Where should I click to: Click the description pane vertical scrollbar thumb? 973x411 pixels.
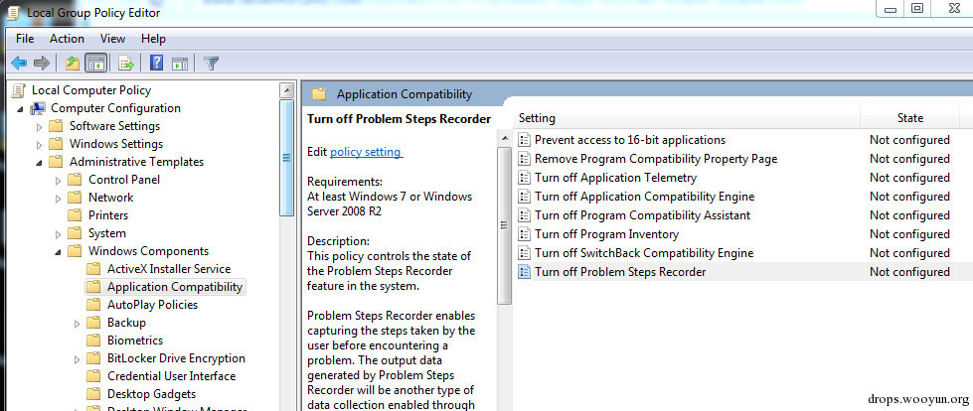(505, 225)
